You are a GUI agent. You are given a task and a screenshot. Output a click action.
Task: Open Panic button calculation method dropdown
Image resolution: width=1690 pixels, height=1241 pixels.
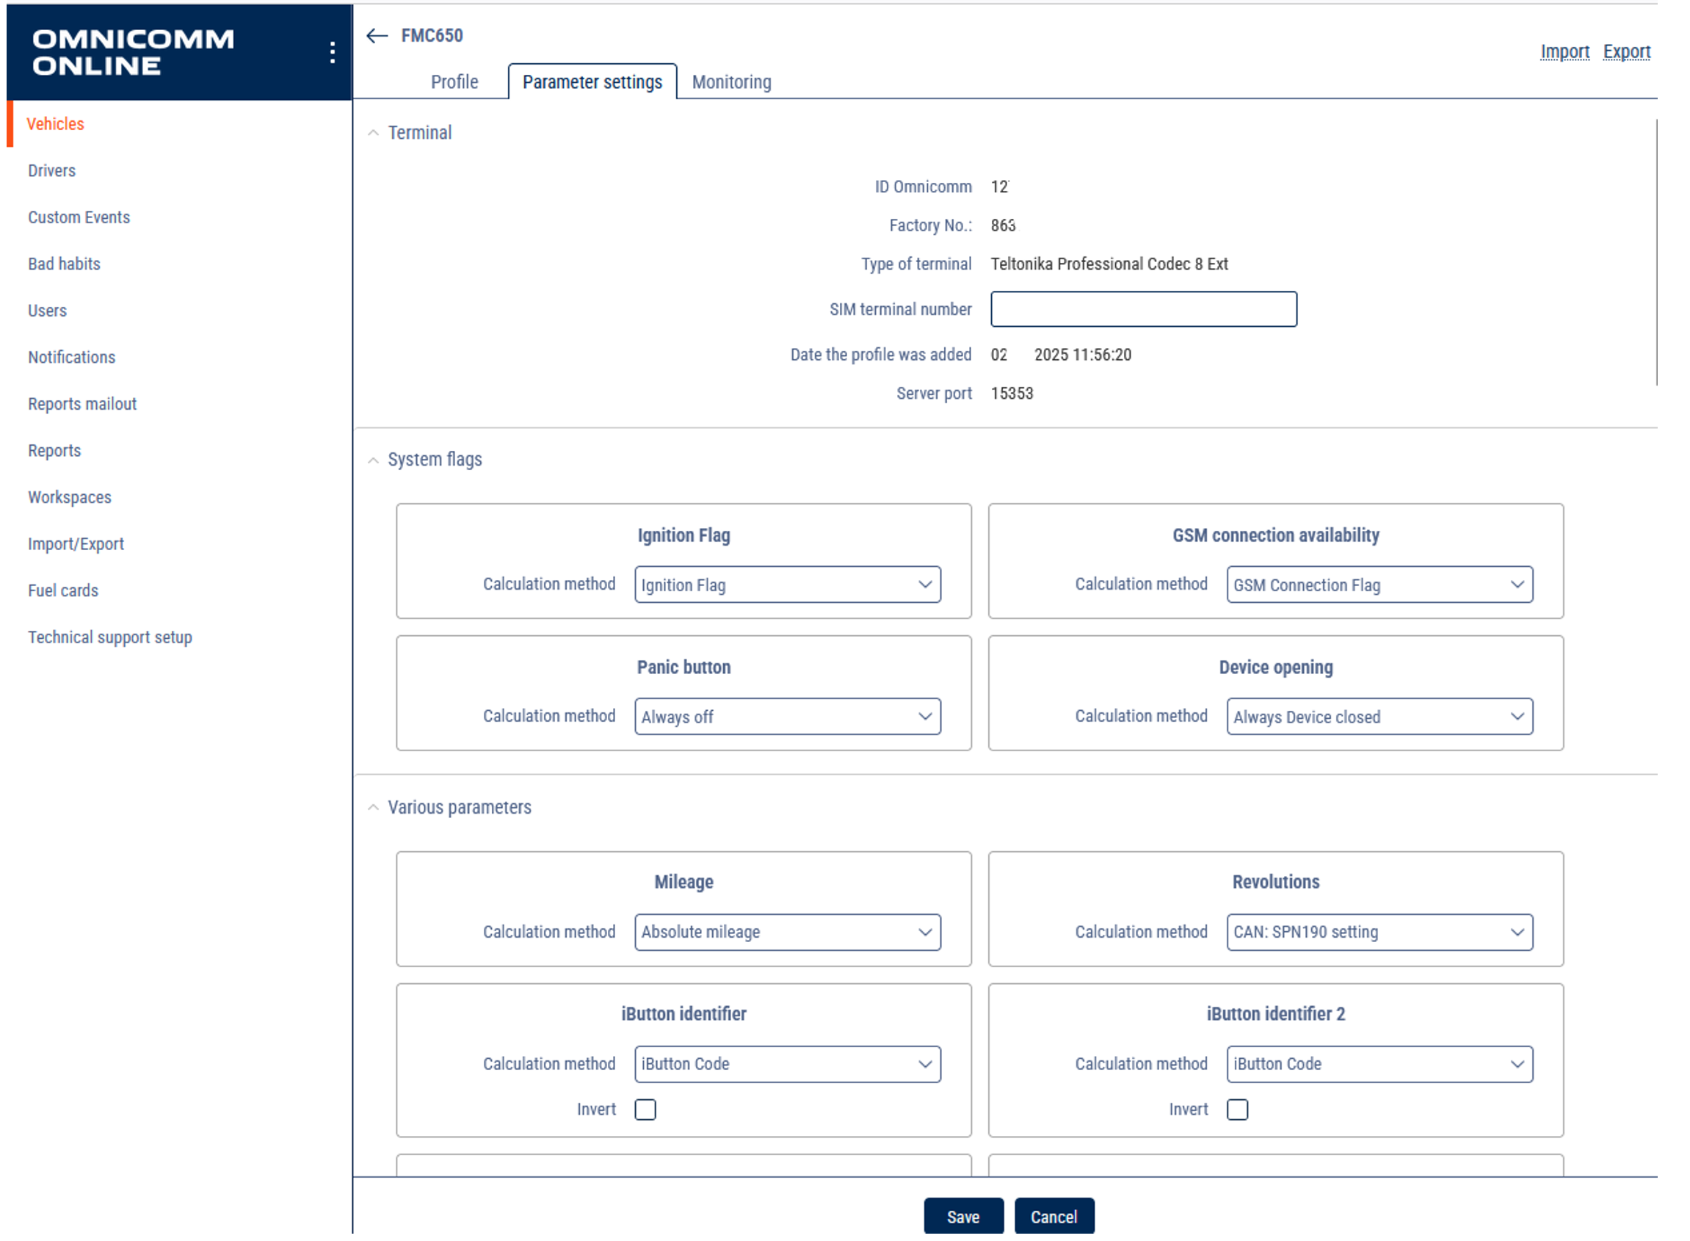click(787, 717)
